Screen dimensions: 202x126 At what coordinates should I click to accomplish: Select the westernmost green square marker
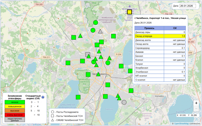68,63
